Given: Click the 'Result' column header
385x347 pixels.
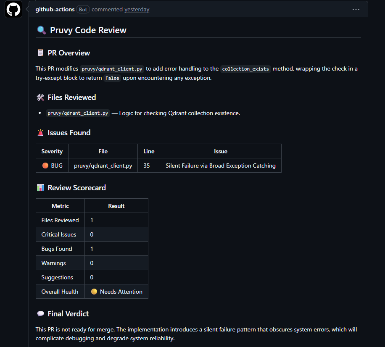Looking at the screenshot, I should [116, 206].
